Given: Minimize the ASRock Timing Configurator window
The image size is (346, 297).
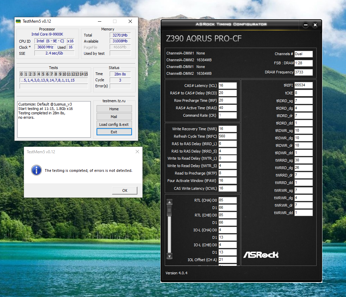Looking at the screenshot, I should (305, 25).
